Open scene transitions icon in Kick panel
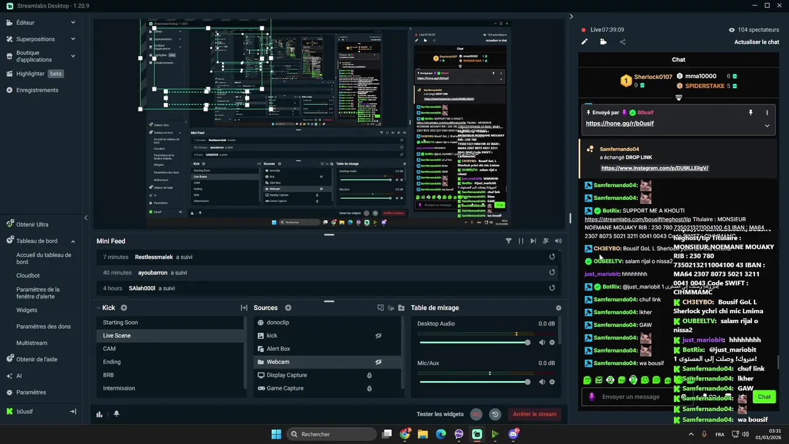 pyautogui.click(x=244, y=308)
